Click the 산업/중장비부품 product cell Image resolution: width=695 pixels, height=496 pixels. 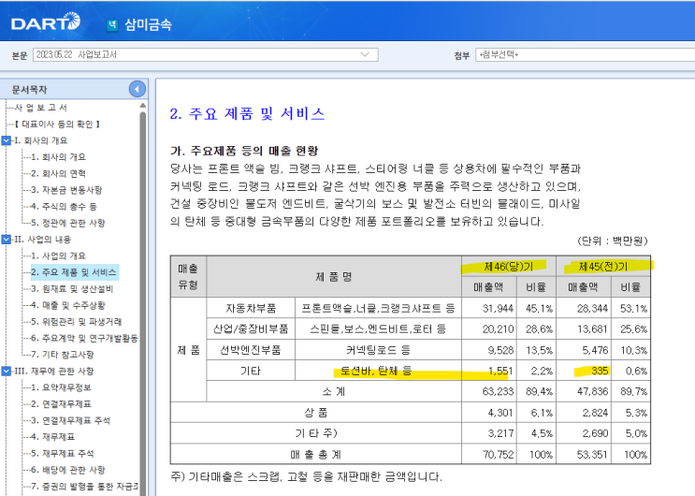251,328
